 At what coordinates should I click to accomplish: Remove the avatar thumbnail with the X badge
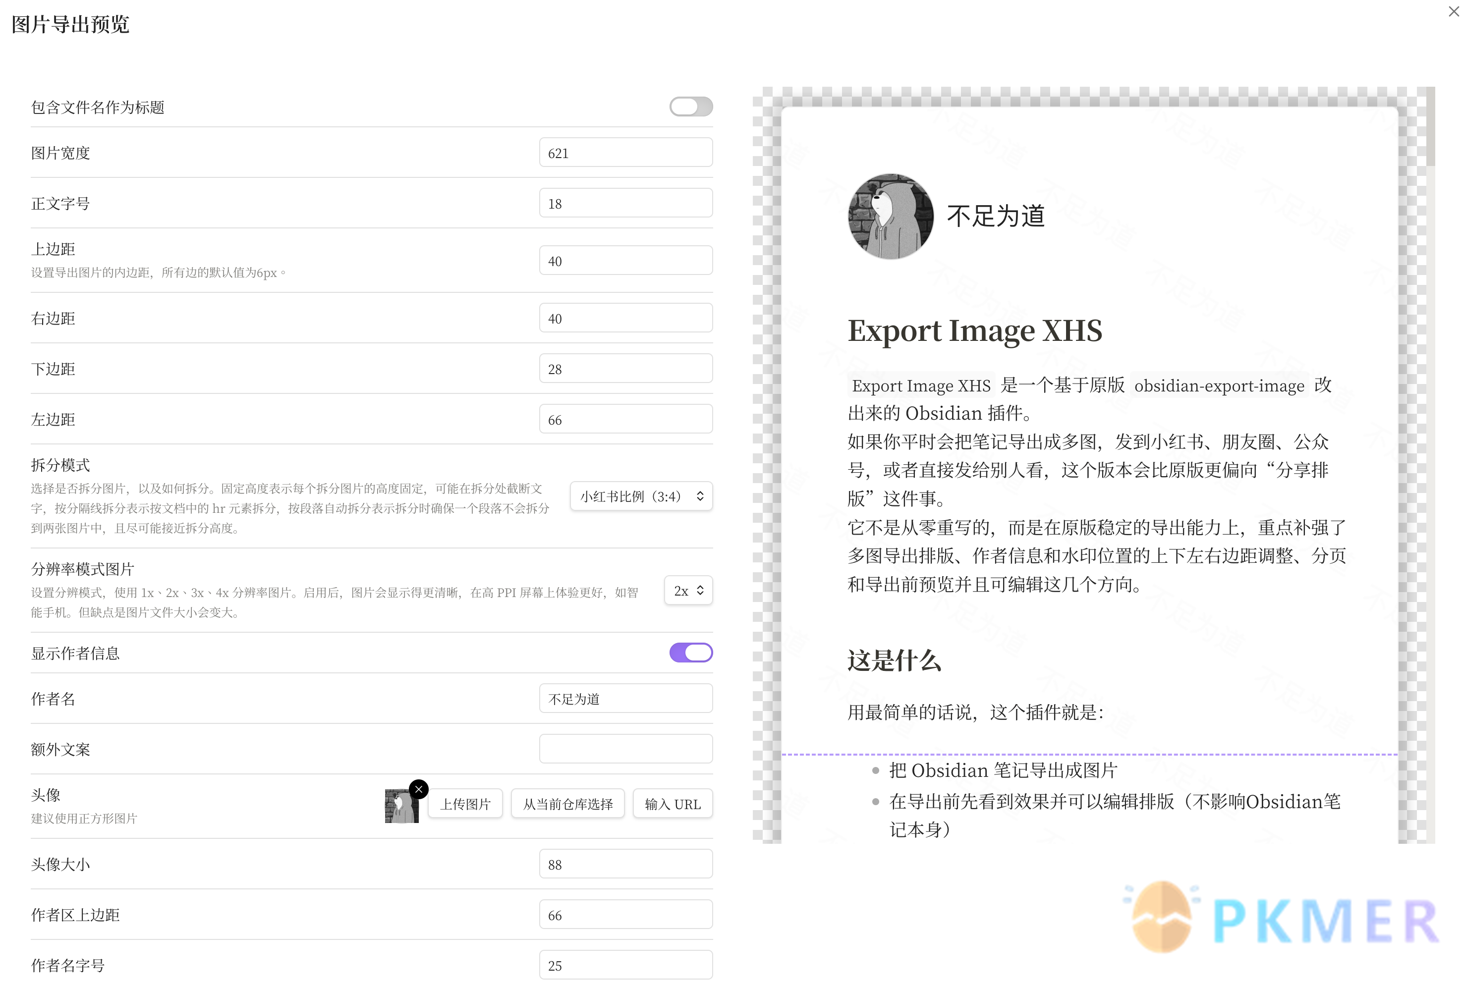[x=419, y=789]
